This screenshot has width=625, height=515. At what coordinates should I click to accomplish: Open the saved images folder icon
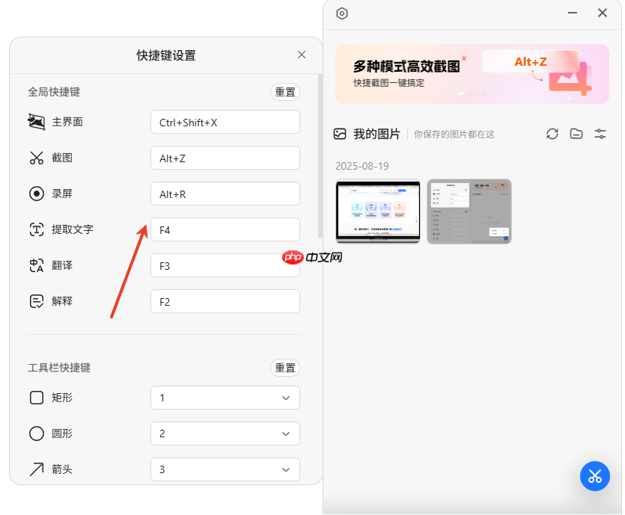576,134
